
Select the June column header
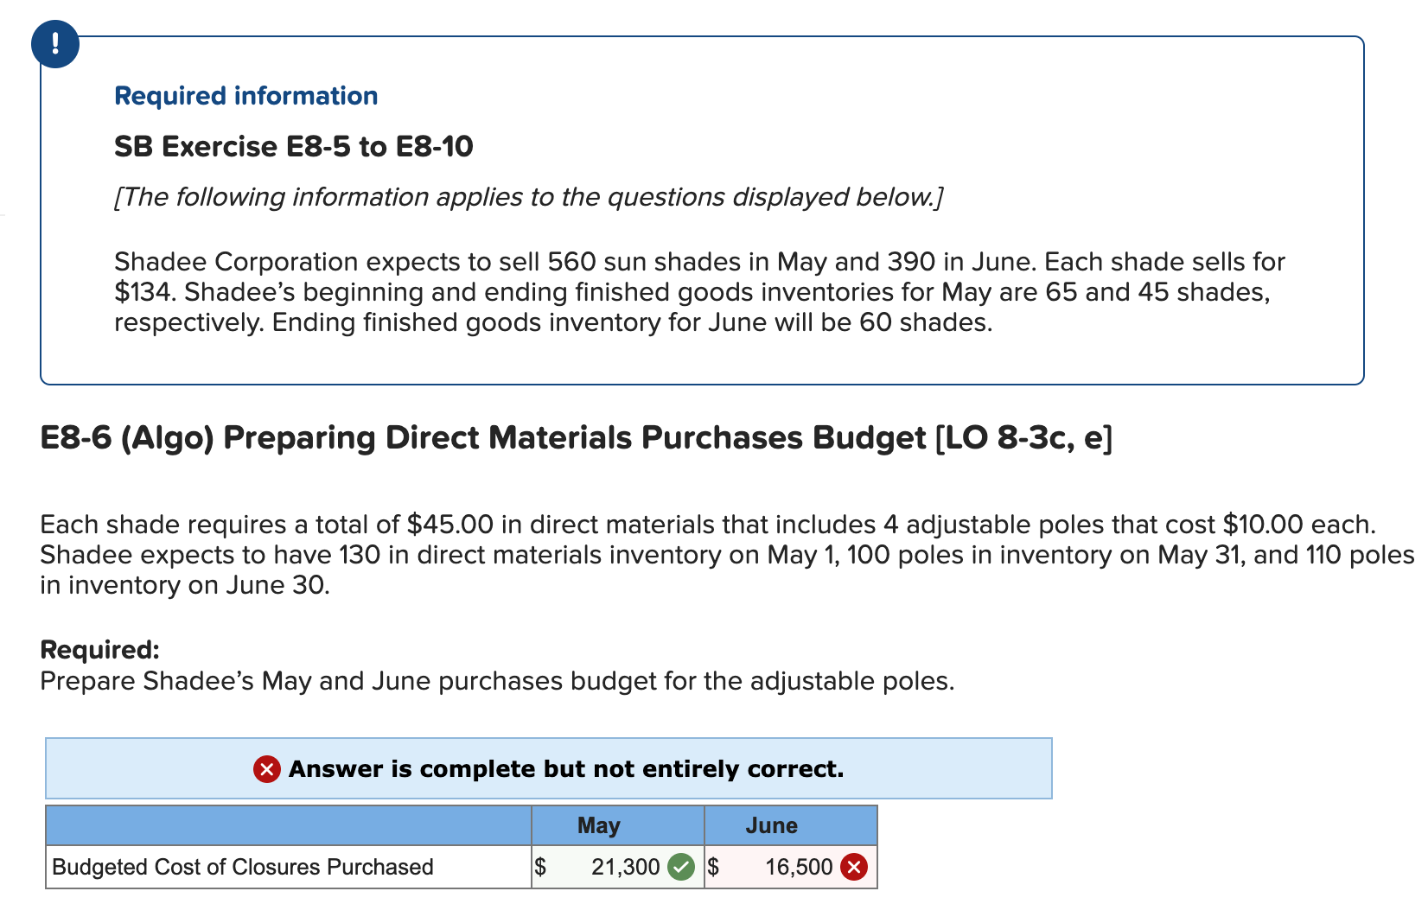(x=771, y=825)
